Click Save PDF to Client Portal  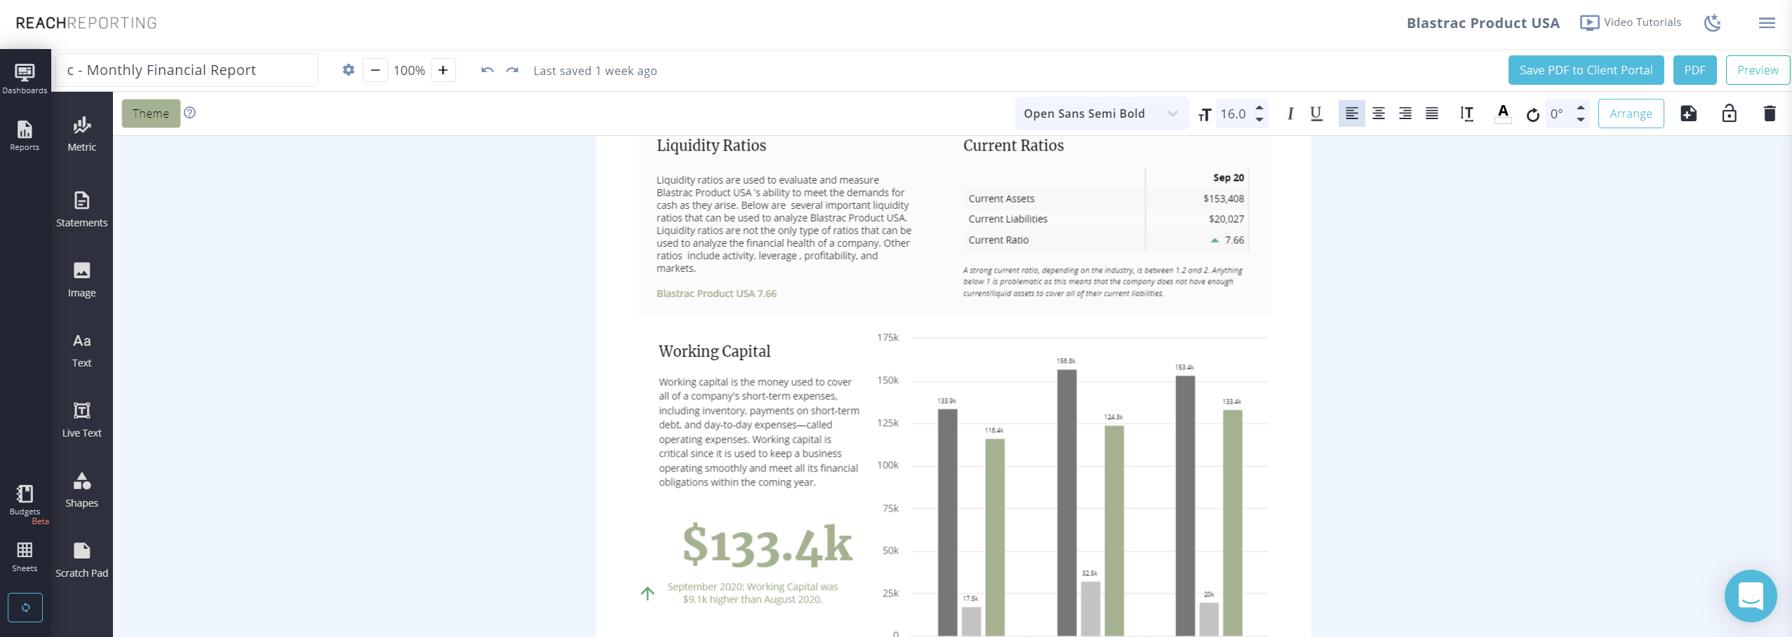tap(1585, 69)
